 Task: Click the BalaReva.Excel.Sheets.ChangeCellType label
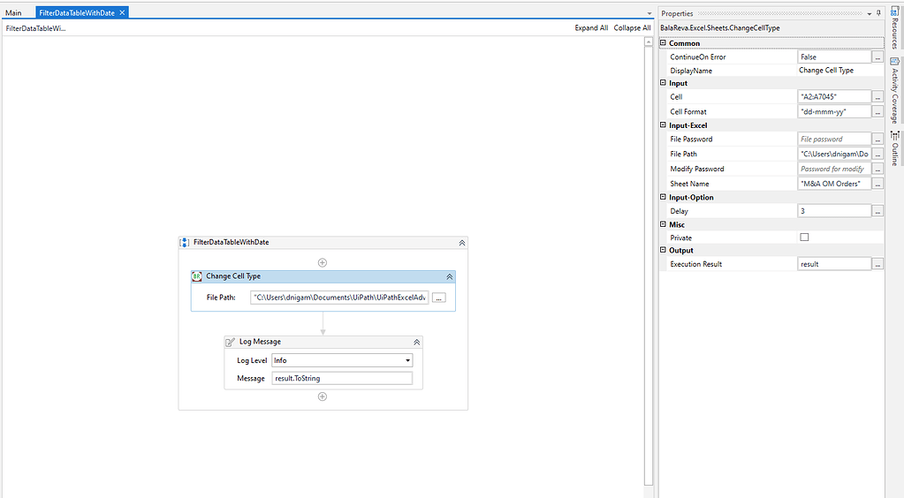coord(719,27)
